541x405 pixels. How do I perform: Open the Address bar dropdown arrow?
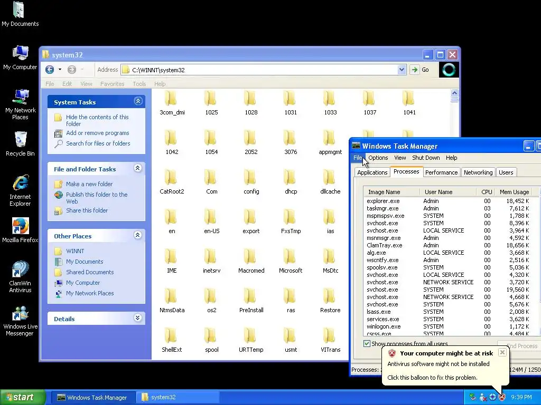(x=402, y=70)
